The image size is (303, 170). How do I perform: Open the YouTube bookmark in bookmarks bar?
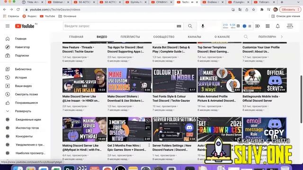tap(47, 16)
